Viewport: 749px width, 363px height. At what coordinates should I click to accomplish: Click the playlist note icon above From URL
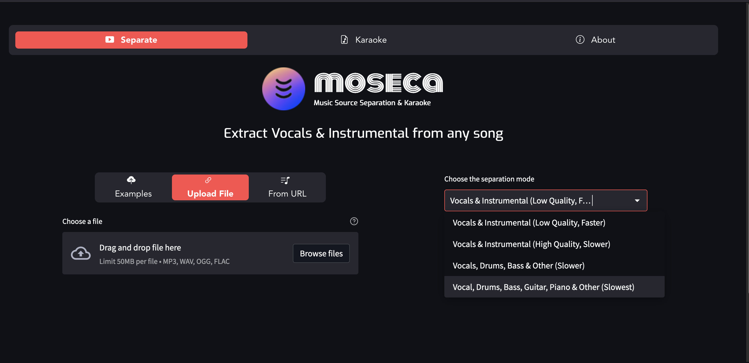coord(285,180)
